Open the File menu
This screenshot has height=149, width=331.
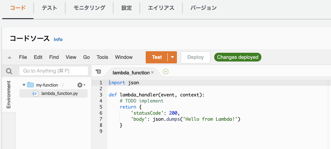tap(23, 57)
